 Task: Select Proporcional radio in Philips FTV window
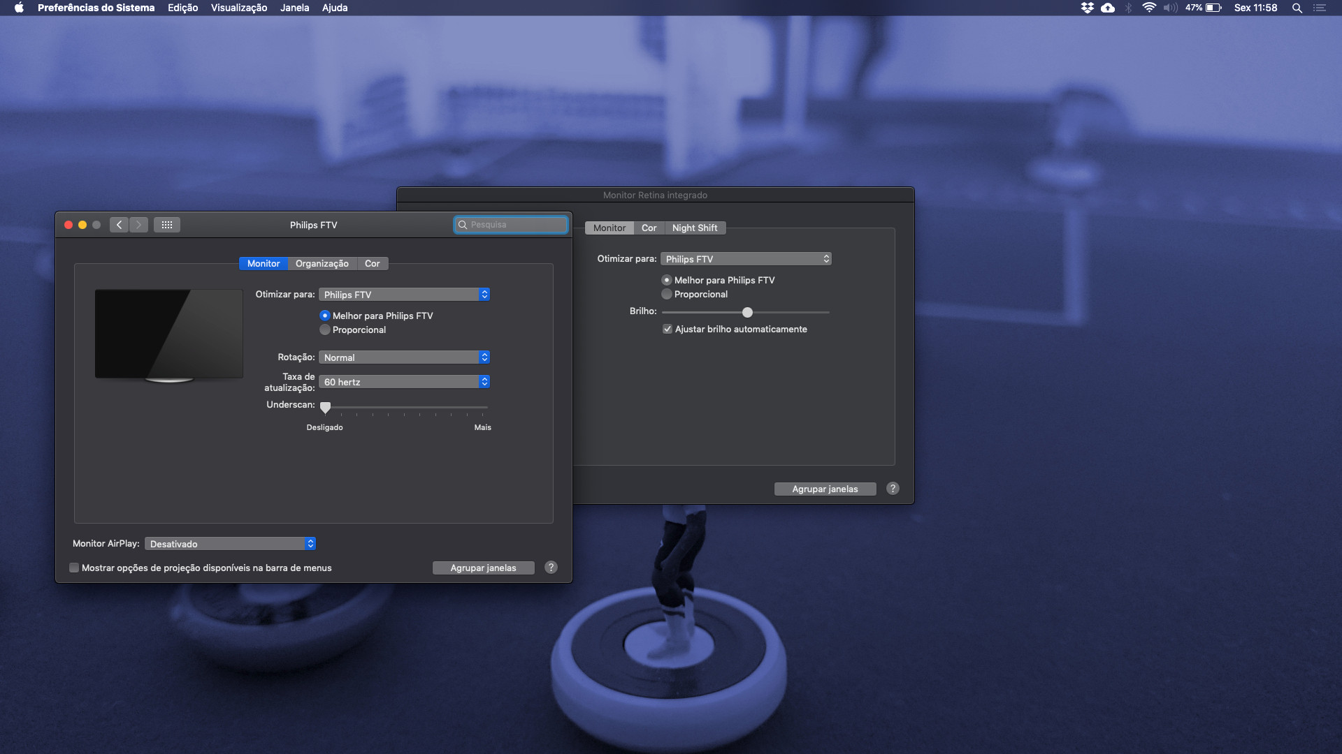(x=325, y=330)
